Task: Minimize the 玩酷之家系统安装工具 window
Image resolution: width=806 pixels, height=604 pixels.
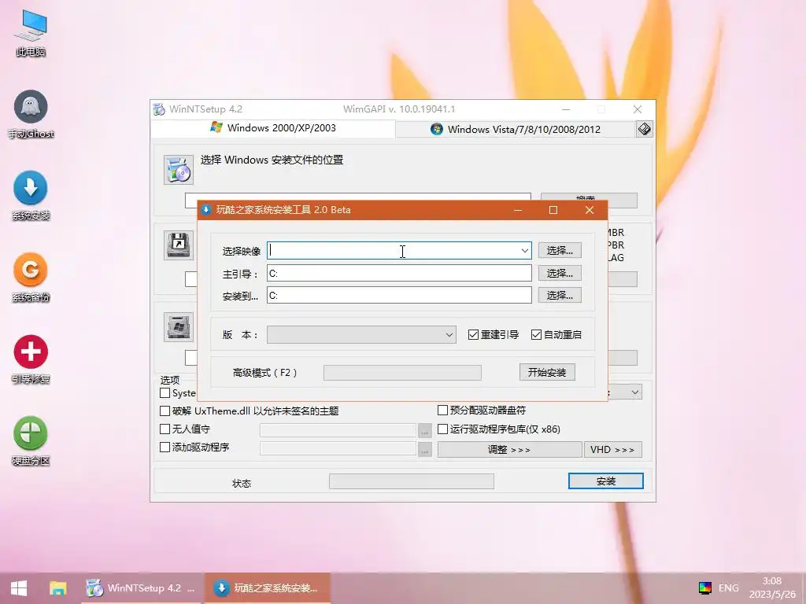Action: [518, 209]
